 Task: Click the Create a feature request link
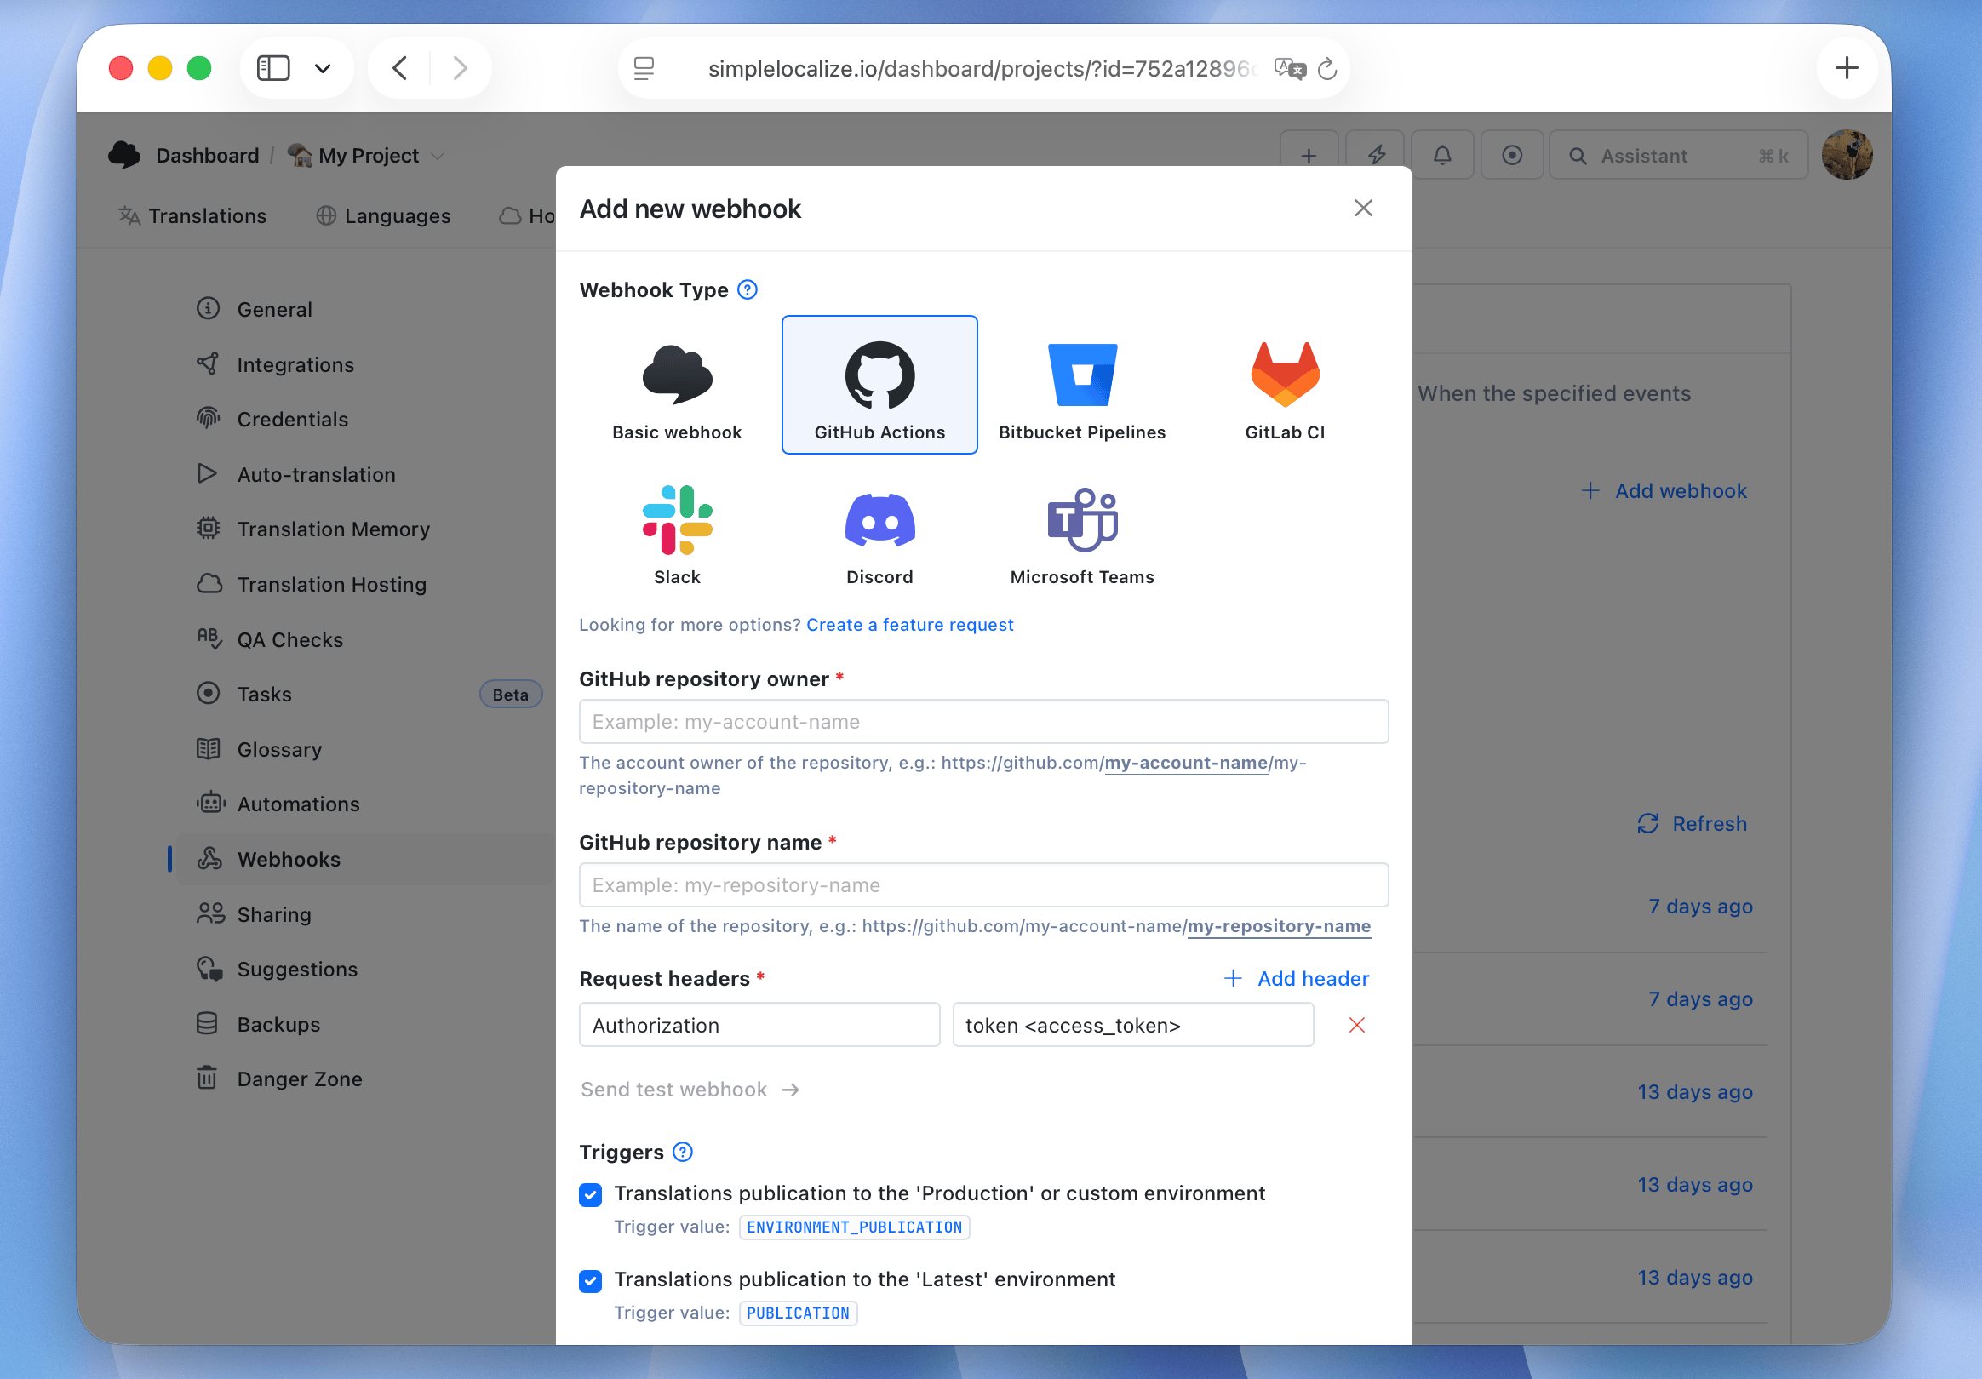pyautogui.click(x=909, y=625)
